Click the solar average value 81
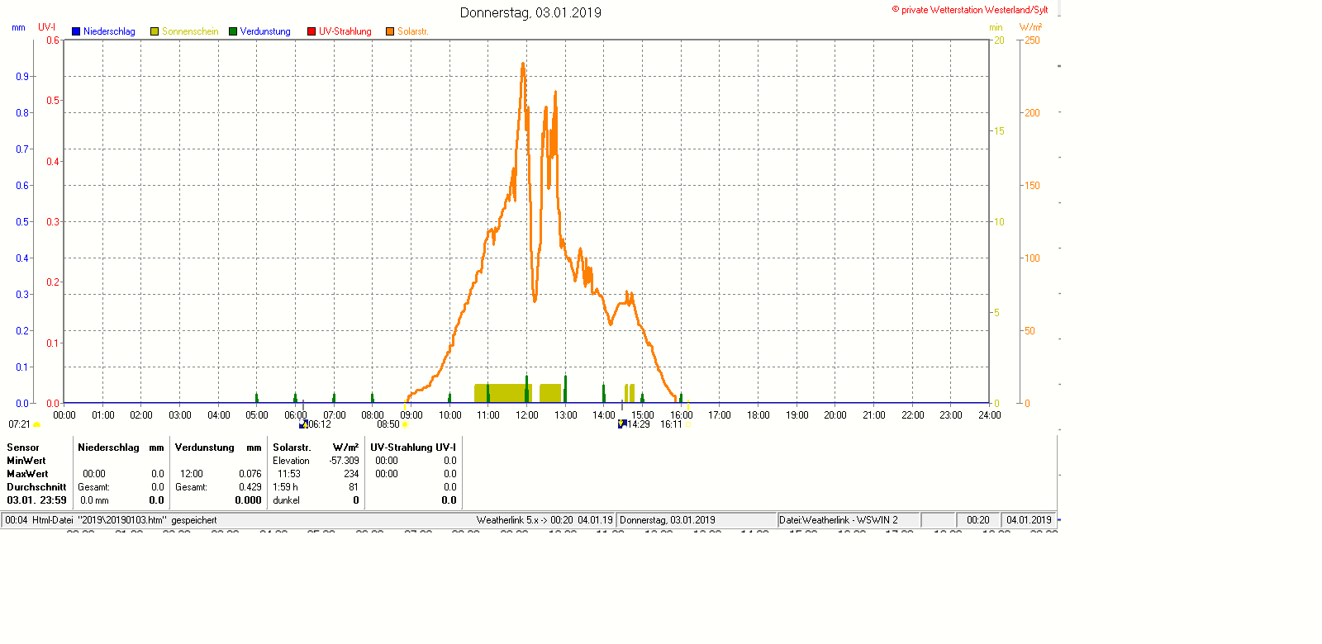1322x644 pixels. pyautogui.click(x=354, y=487)
